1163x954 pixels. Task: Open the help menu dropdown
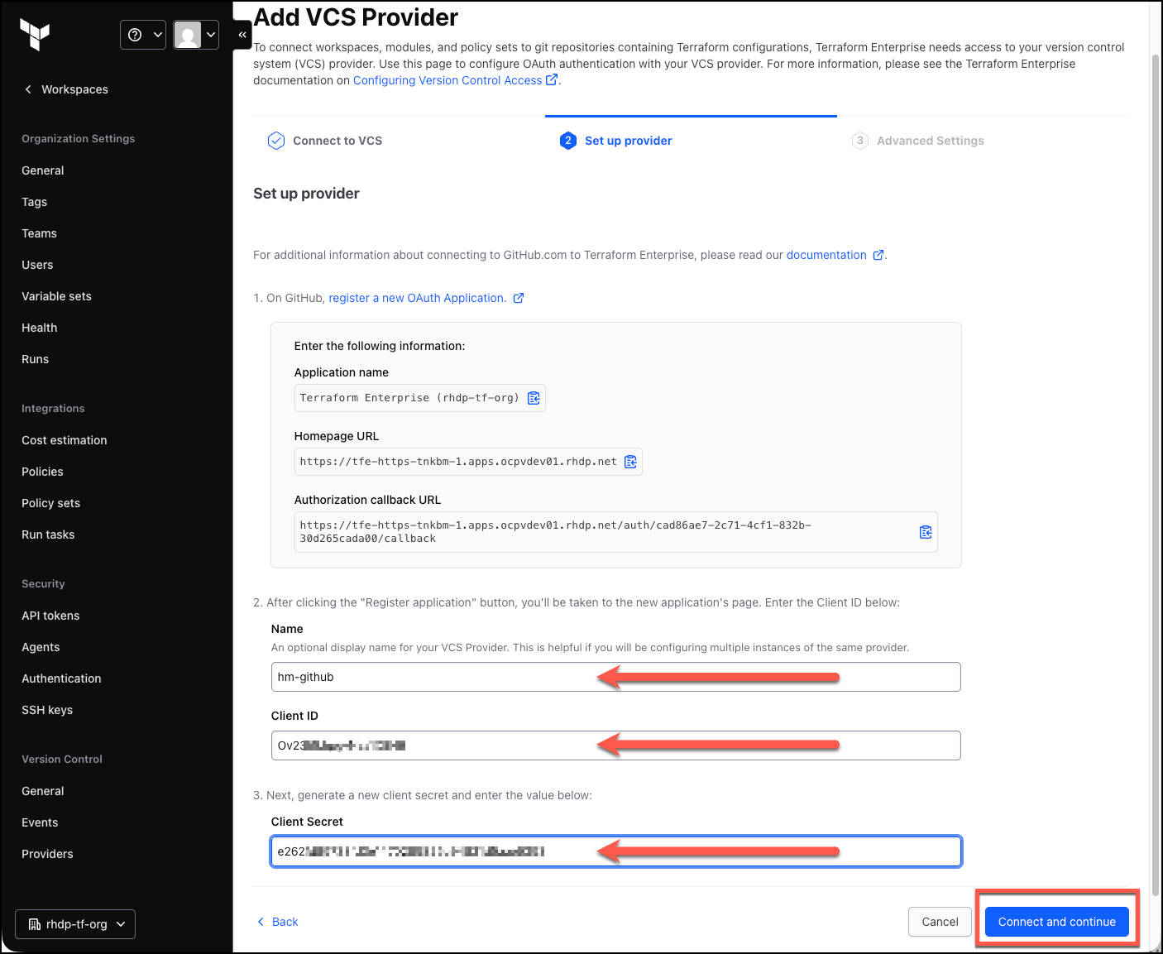pyautogui.click(x=143, y=35)
